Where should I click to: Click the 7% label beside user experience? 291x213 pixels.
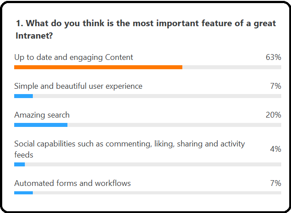click(x=275, y=86)
